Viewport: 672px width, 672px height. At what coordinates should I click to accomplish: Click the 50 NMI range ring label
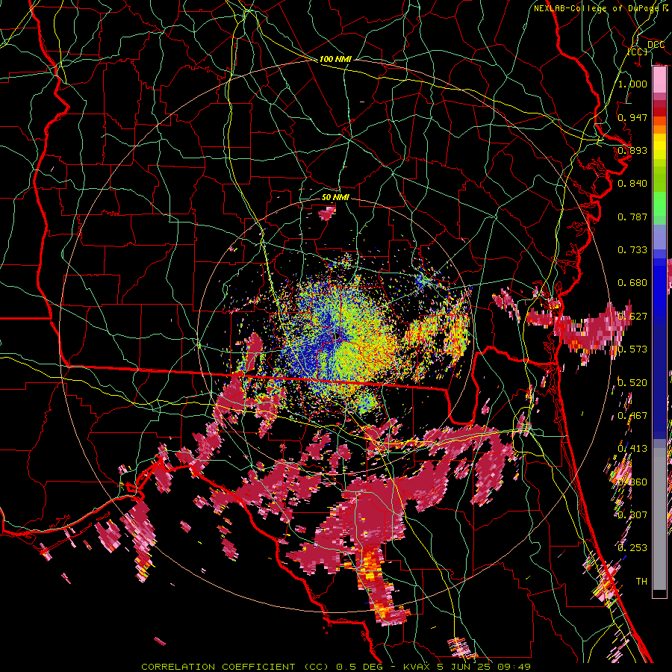click(x=335, y=197)
